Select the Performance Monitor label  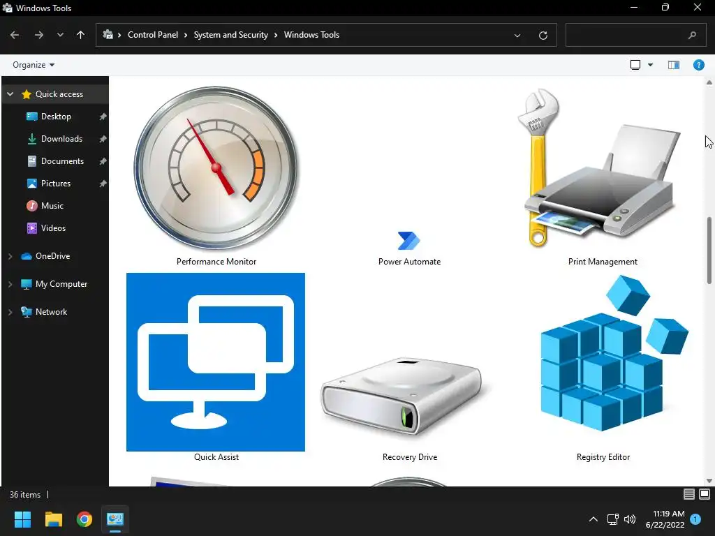[x=216, y=262]
